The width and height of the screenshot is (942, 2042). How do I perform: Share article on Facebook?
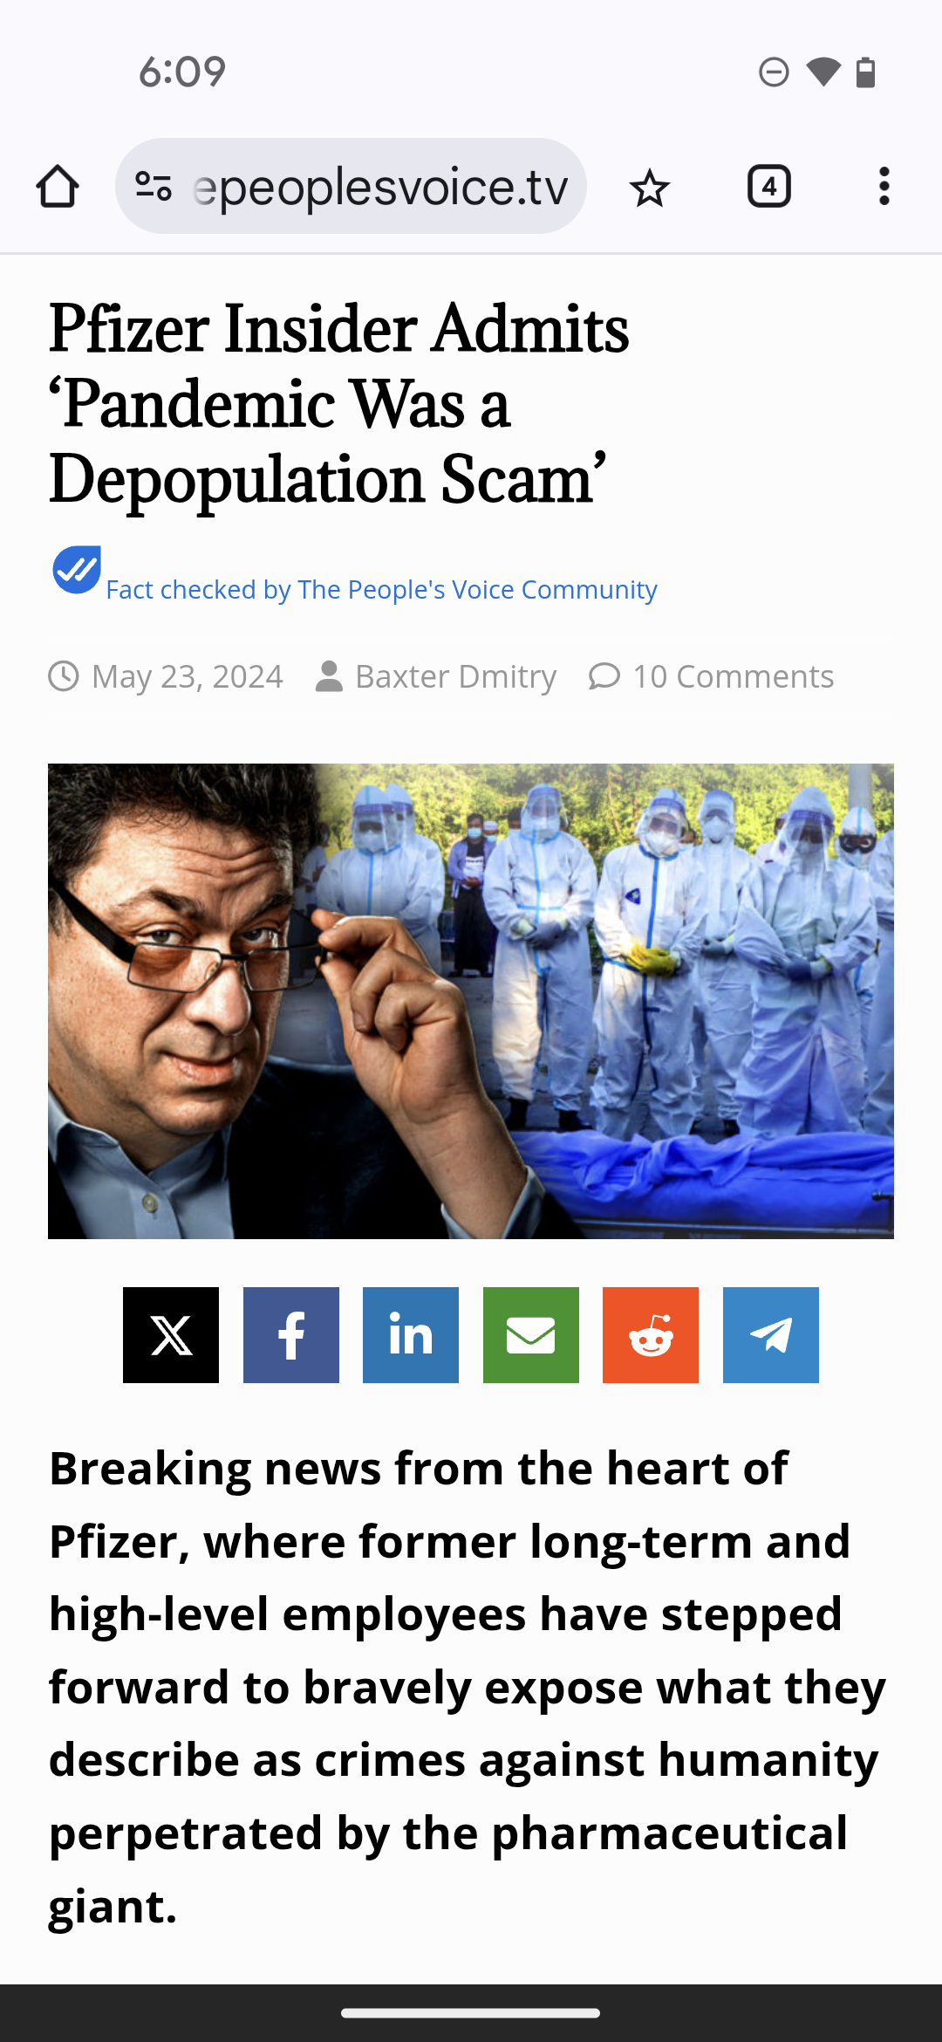[291, 1335]
